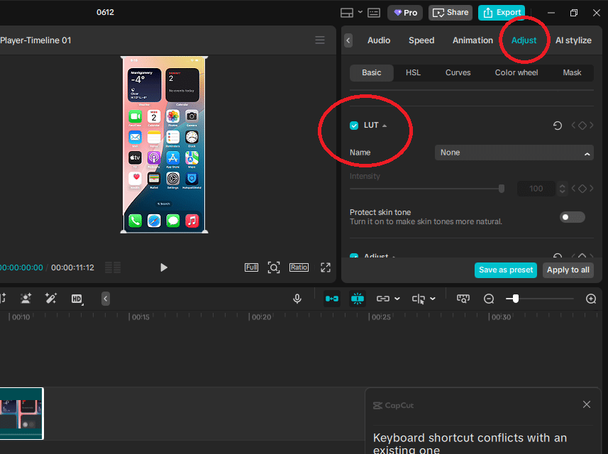Viewport: 608px width, 454px height.
Task: Open the layout switcher icon
Action: click(347, 13)
